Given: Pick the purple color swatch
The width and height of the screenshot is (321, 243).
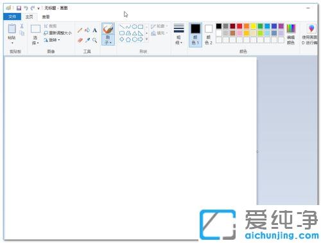Looking at the screenshot, I should 281,26.
